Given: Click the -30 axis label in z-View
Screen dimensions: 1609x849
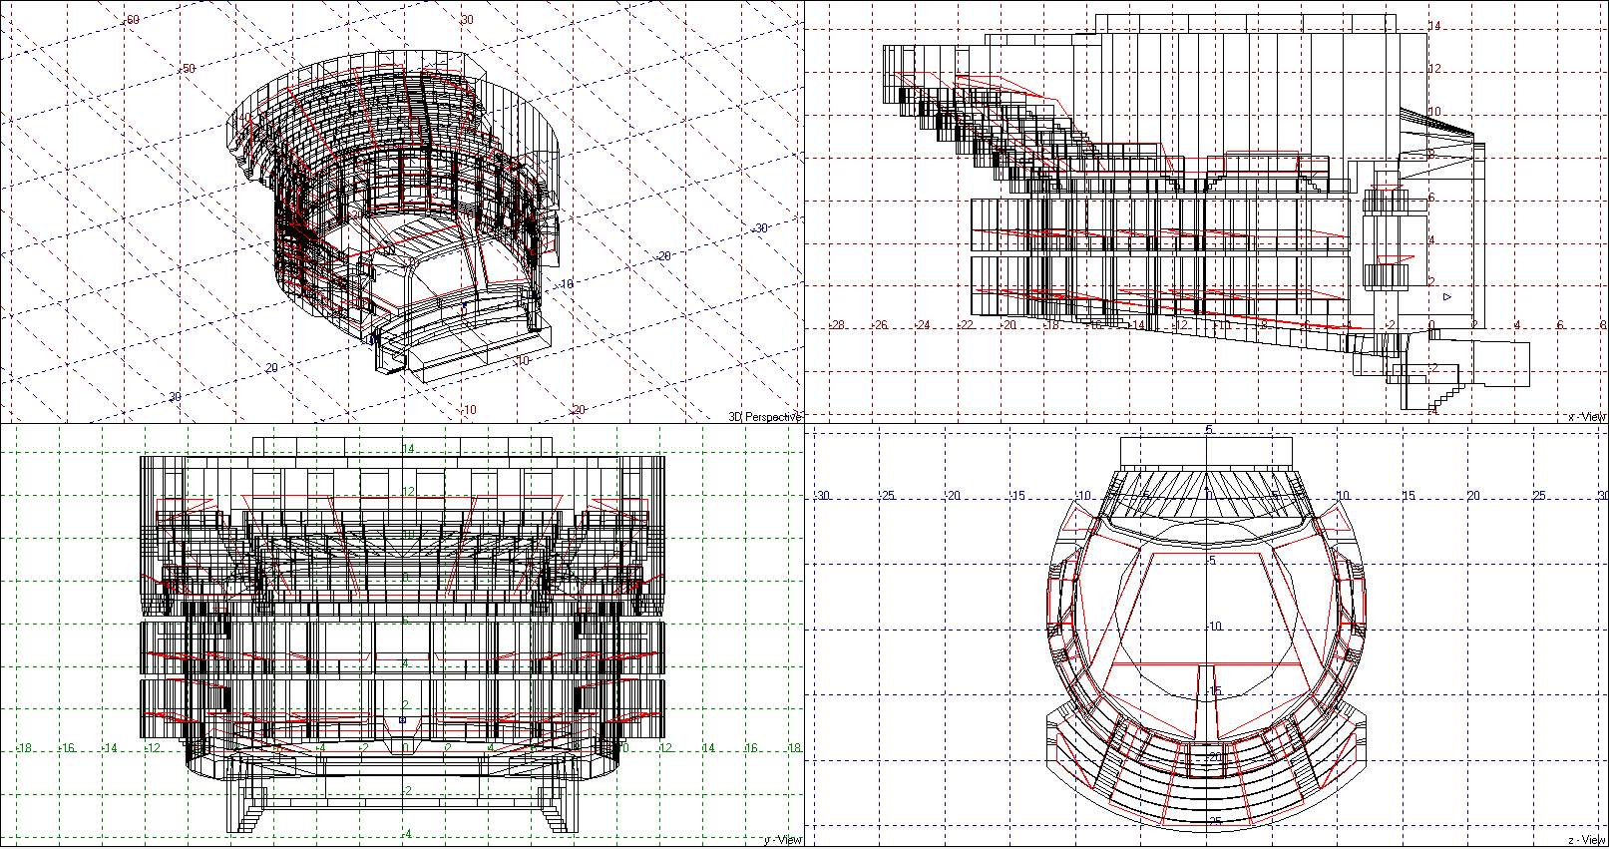Looking at the screenshot, I should click(x=821, y=496).
